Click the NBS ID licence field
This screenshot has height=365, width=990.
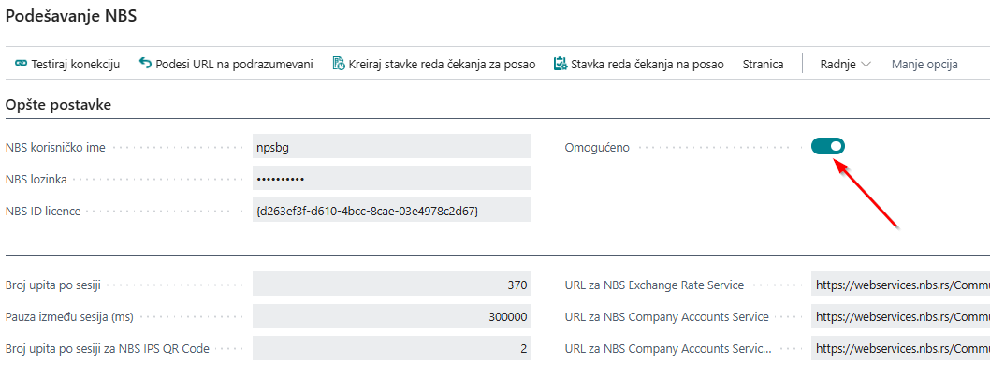pyautogui.click(x=391, y=211)
